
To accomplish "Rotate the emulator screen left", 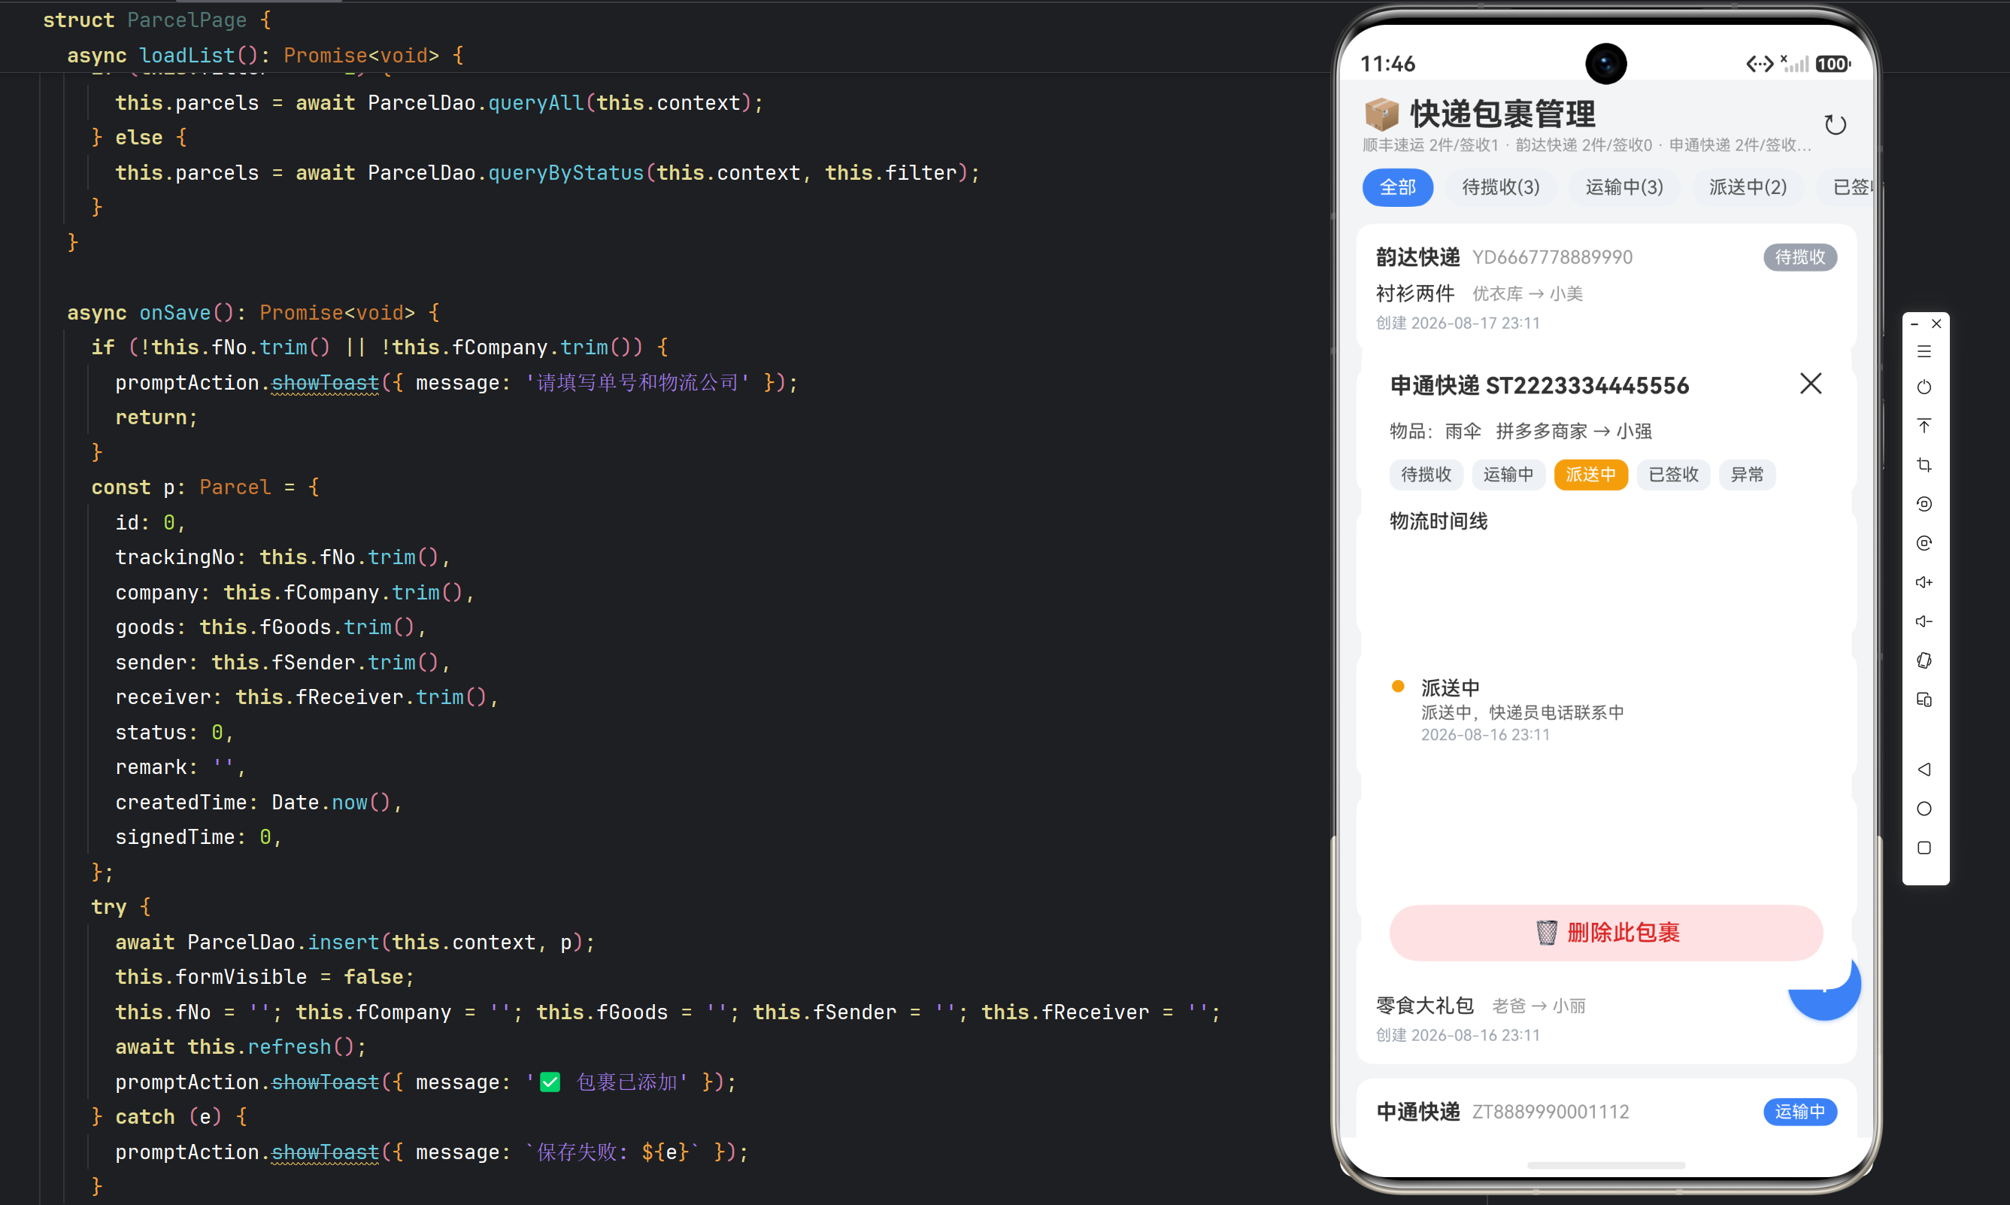I will point(1924,503).
